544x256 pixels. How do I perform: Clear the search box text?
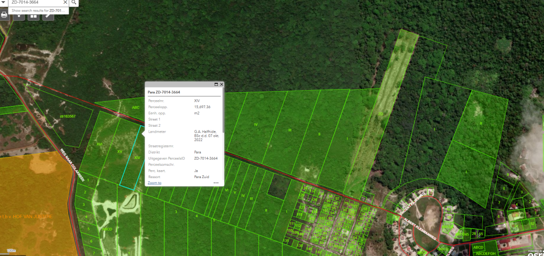click(65, 3)
